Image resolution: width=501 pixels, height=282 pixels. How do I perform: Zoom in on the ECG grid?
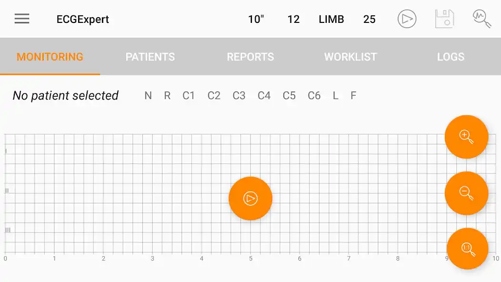point(466,137)
